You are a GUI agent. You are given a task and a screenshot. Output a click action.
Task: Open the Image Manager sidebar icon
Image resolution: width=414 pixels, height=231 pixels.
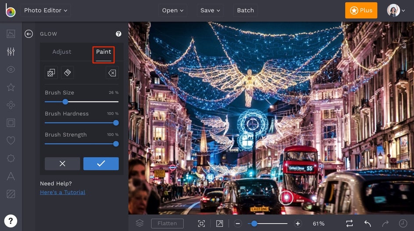coord(11,34)
